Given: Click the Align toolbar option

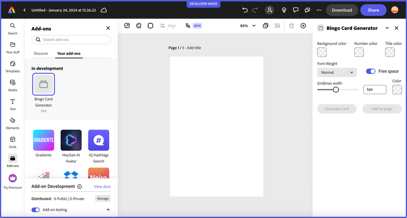Looking at the screenshot, I should click(x=168, y=25).
